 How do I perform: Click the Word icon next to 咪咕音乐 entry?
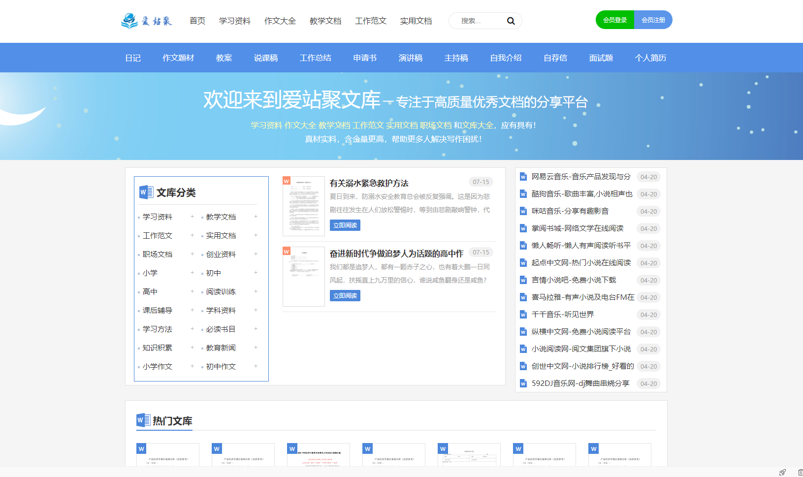(523, 211)
